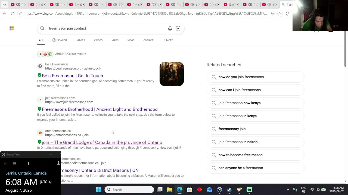Open the 'Ontario District Masons | ON' result
The width and height of the screenshot is (348, 195).
pyautogui.click(x=100, y=170)
